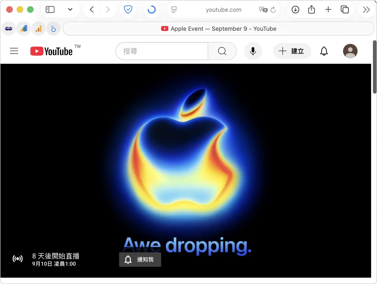377x284 pixels.
Task: Toggle the Safari sidebar
Action: click(50, 9)
